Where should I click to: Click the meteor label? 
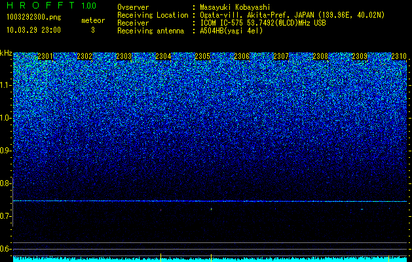pyautogui.click(x=93, y=20)
